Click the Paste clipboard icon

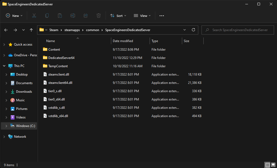click(60, 16)
